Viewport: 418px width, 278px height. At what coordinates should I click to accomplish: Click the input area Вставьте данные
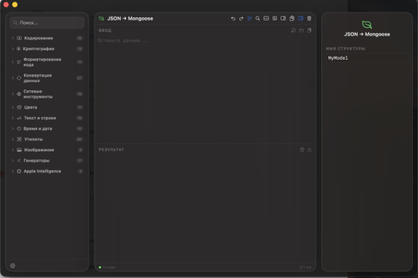point(205,89)
